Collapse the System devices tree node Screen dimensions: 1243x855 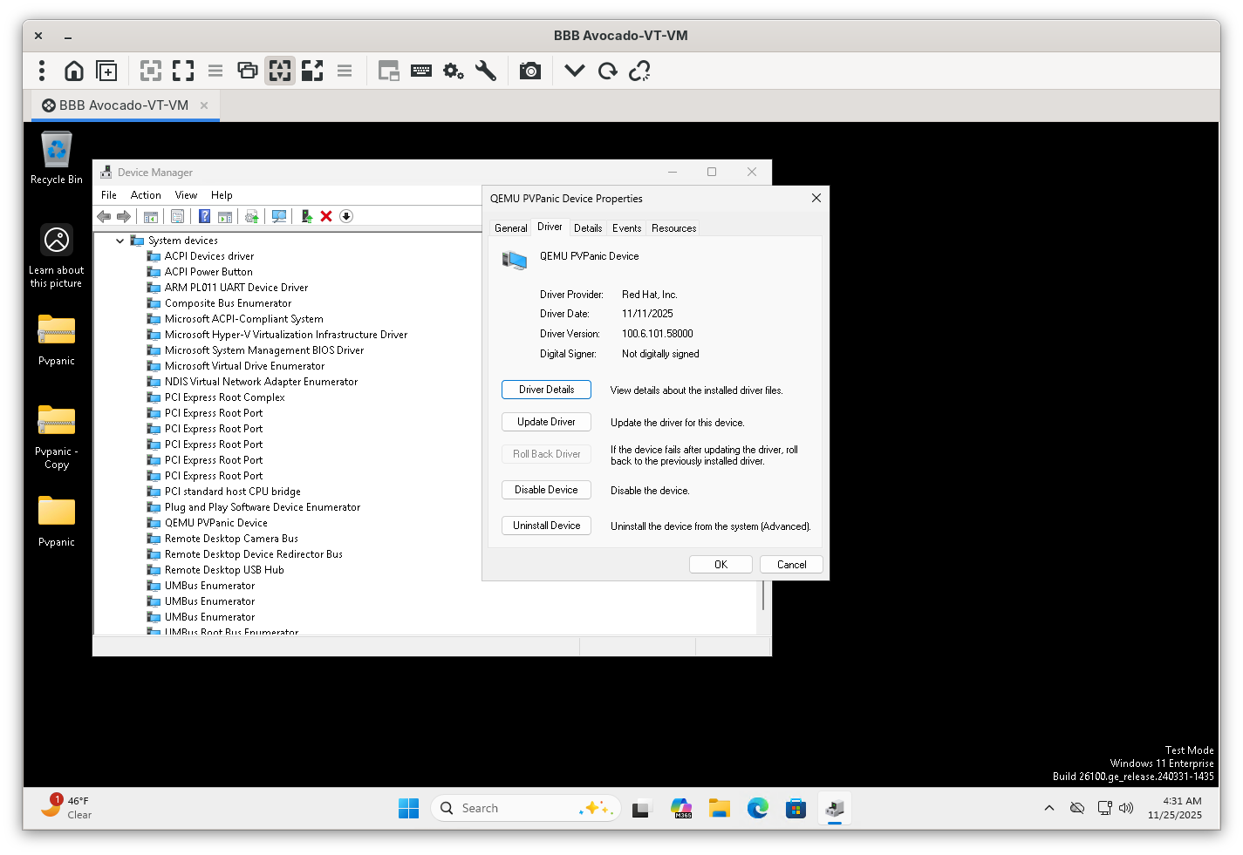point(120,241)
